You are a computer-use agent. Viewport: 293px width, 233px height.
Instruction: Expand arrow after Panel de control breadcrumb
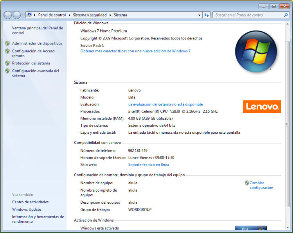69,15
